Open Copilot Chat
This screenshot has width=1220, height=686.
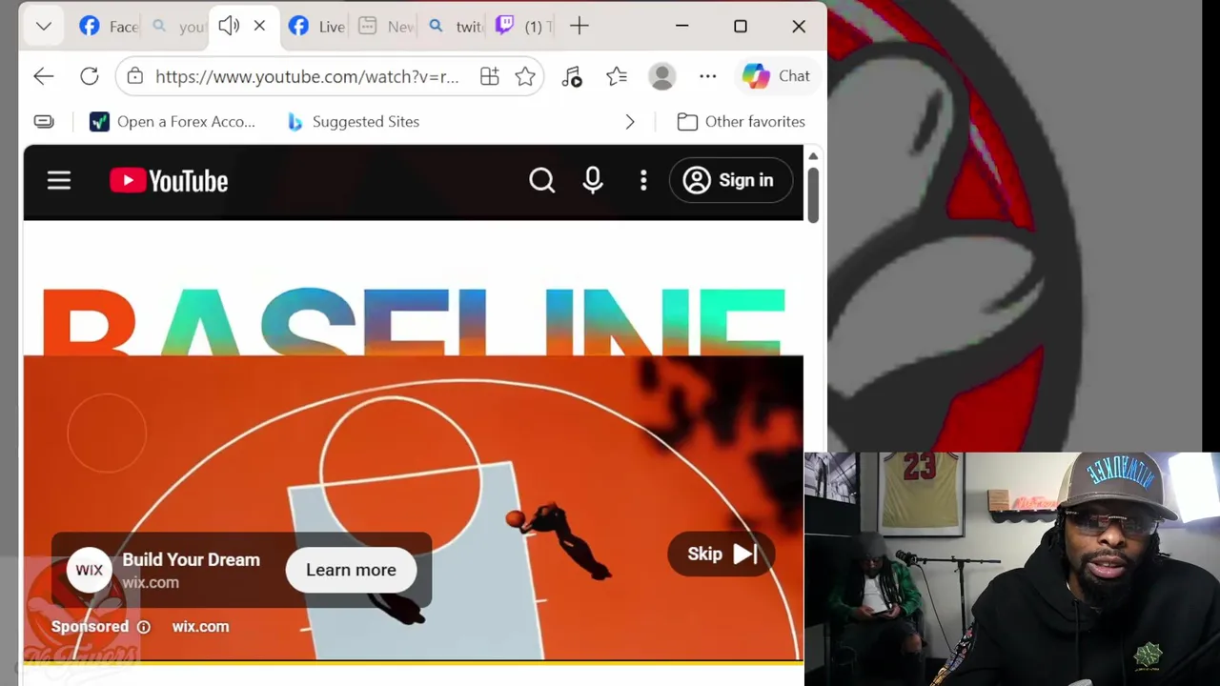776,76
